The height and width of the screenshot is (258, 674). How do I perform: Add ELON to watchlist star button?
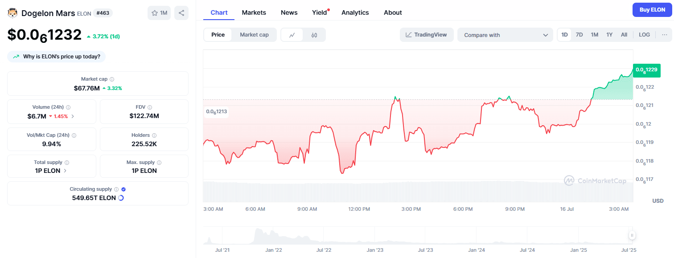tap(159, 13)
